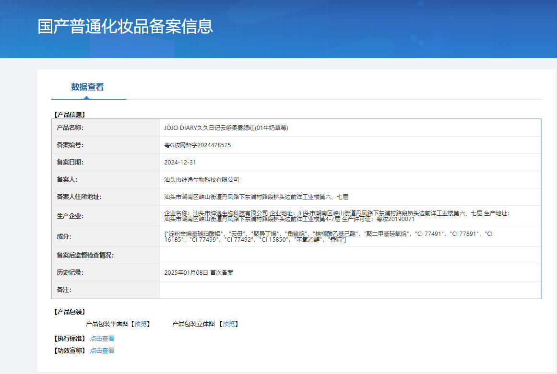The image size is (557, 374).
Task: Open 产品包装立体图 预览 link
Action: click(229, 324)
